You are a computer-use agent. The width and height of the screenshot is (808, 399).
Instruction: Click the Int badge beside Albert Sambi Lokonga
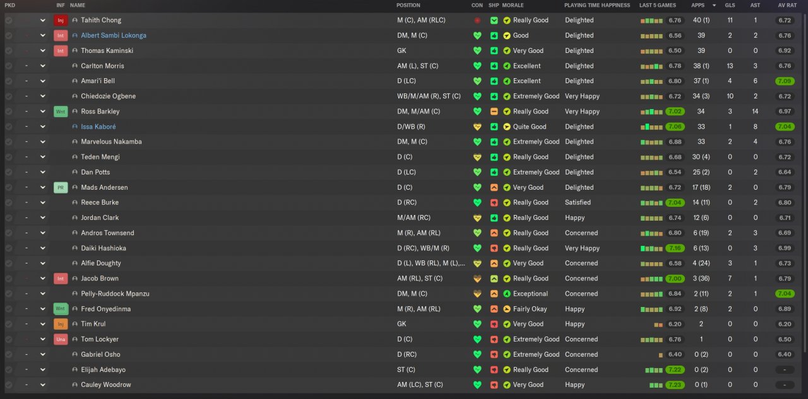pyautogui.click(x=61, y=35)
